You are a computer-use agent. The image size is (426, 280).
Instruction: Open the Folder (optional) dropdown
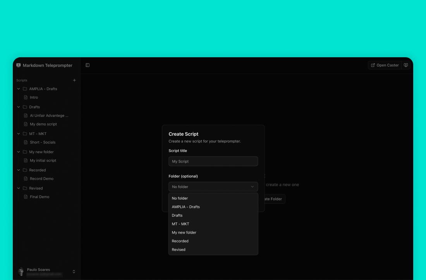pyautogui.click(x=213, y=186)
